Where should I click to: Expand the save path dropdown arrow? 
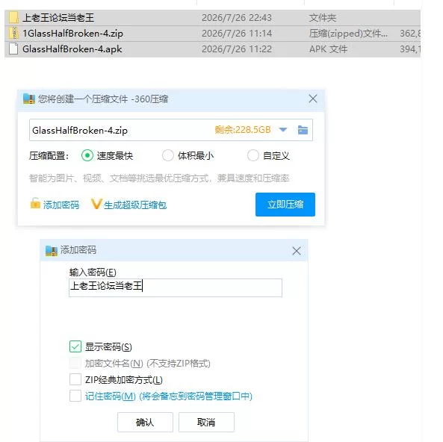click(x=283, y=130)
